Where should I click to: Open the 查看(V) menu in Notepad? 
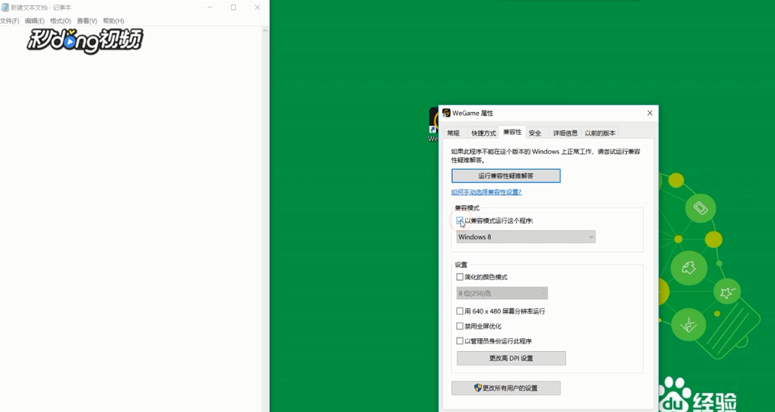pyautogui.click(x=87, y=21)
